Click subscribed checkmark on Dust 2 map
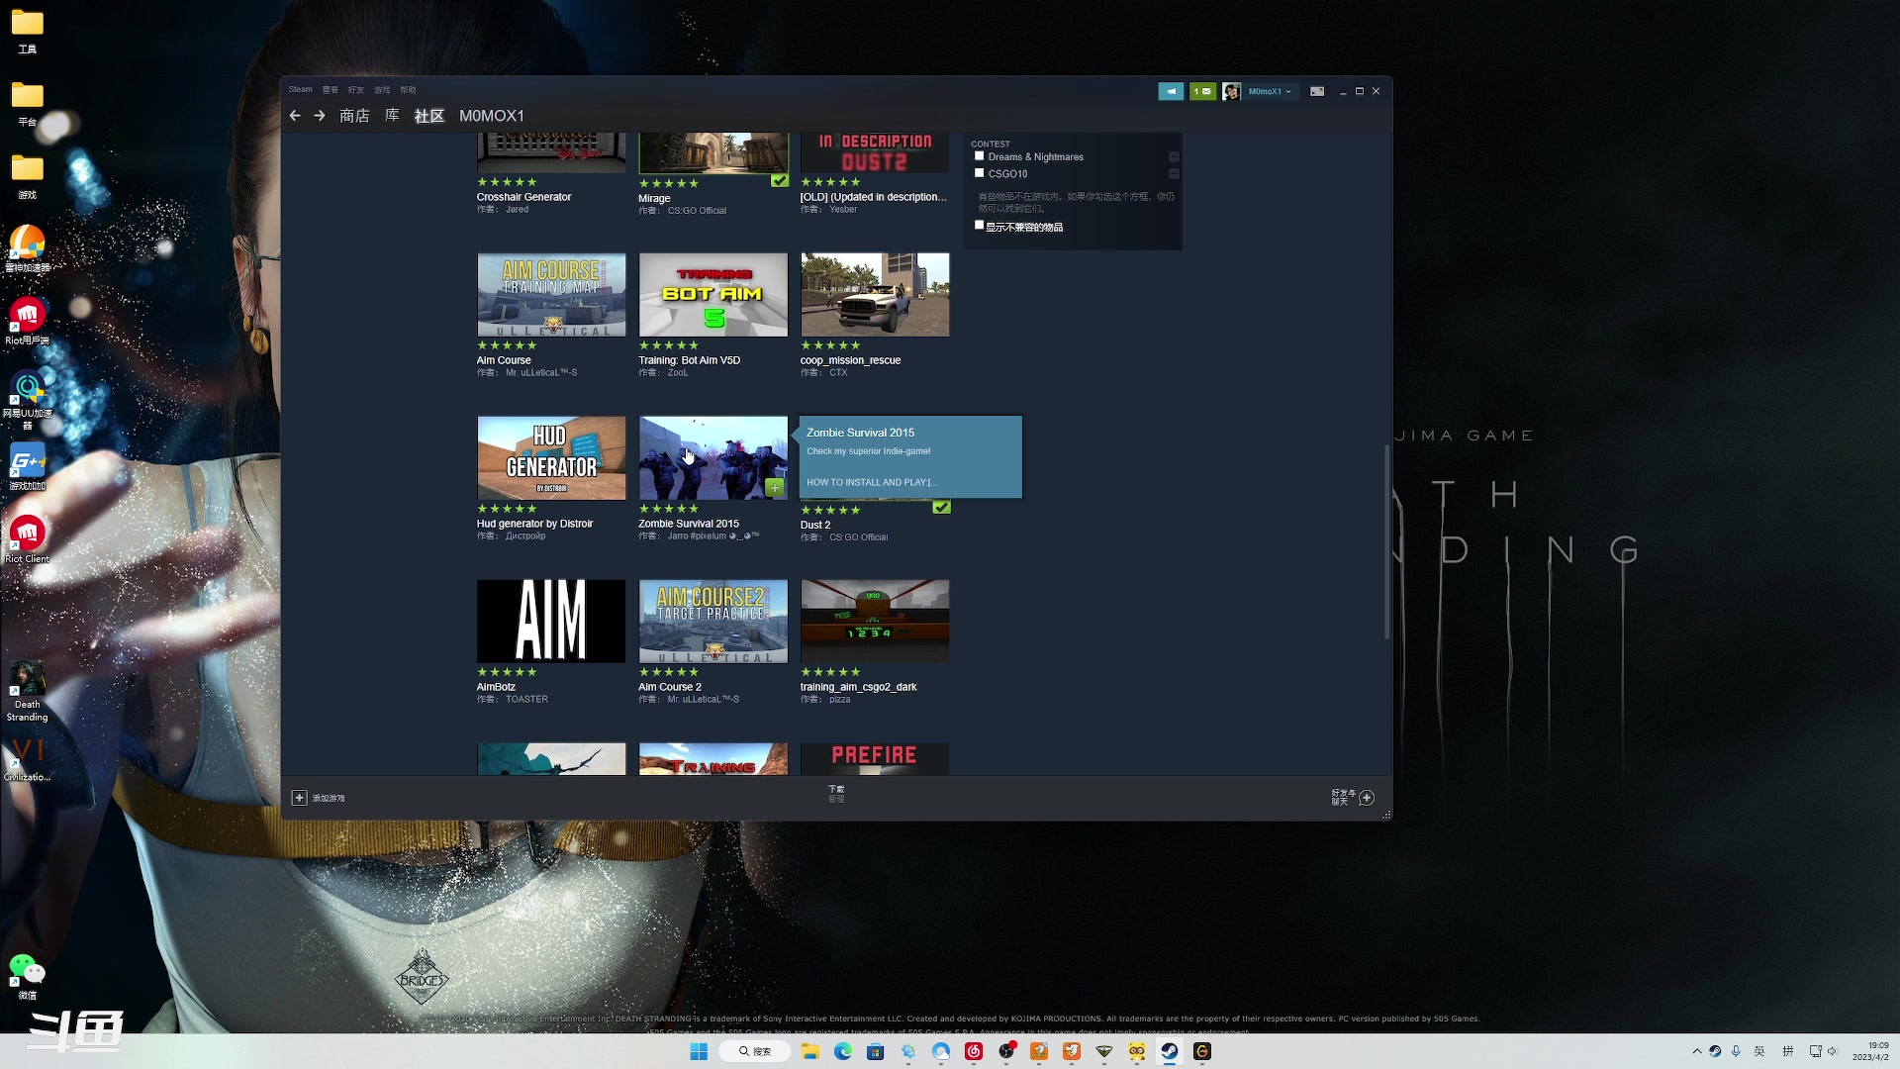Viewport: 1900px width, 1069px height. click(x=941, y=507)
